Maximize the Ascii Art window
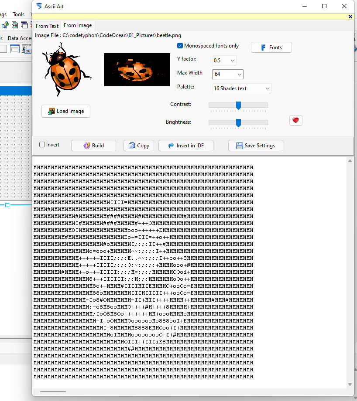The height and width of the screenshot is (401, 357). 324,6
